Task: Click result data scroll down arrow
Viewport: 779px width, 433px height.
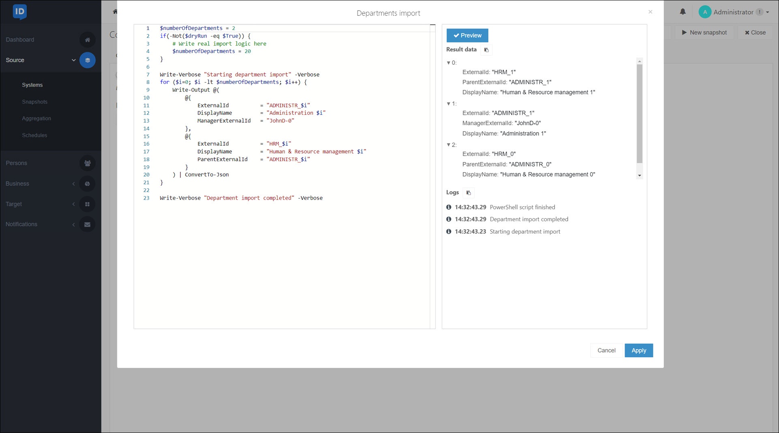Action: [x=640, y=176]
